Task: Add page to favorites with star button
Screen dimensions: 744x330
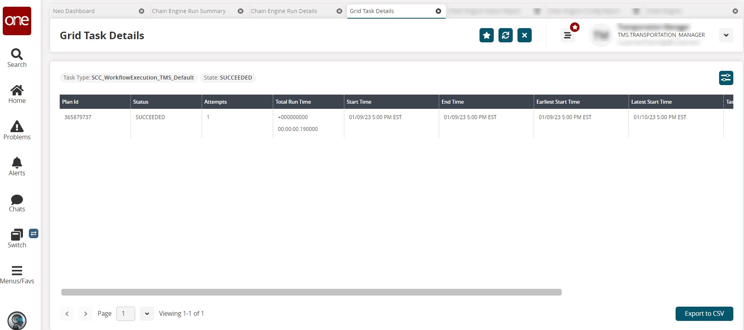Action: (x=487, y=35)
